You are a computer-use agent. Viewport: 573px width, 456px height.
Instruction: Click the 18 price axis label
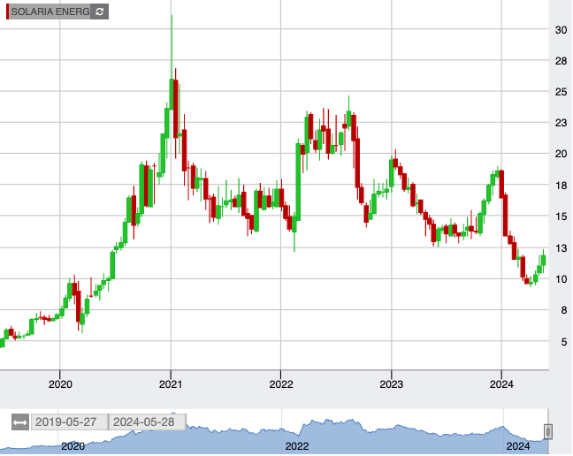(561, 186)
